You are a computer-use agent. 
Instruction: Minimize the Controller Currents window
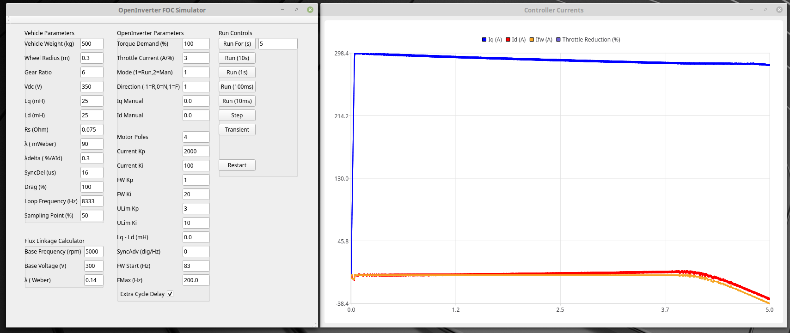click(751, 10)
